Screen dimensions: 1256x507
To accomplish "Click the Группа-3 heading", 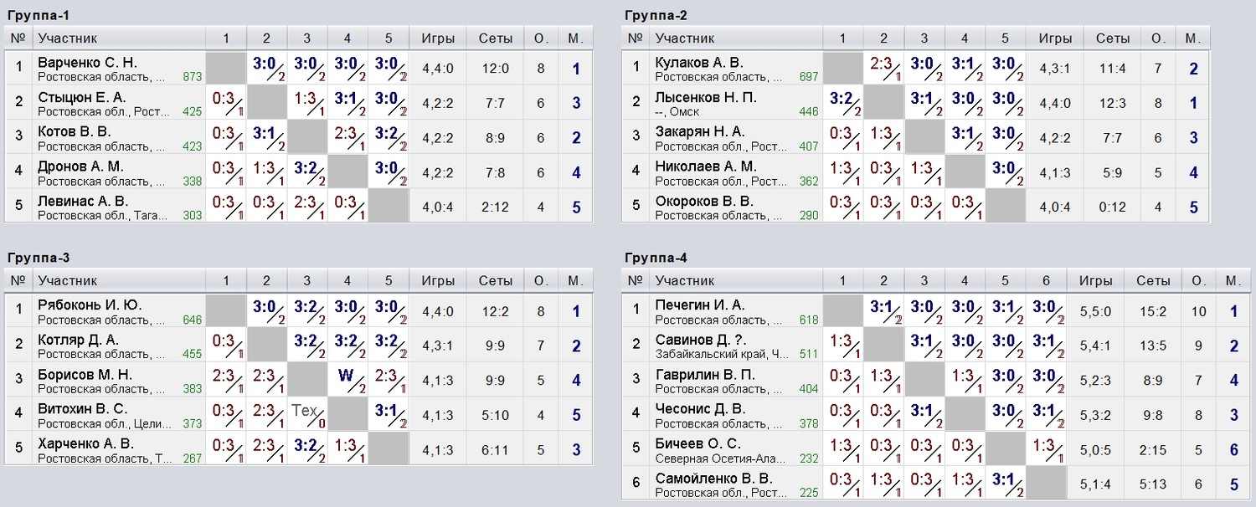I will 39,257.
